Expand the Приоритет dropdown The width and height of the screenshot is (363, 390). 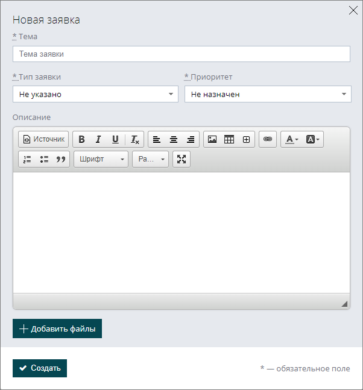268,94
